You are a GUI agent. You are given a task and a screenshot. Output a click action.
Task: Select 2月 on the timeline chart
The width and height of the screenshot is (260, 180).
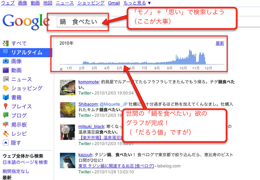click(x=82, y=68)
